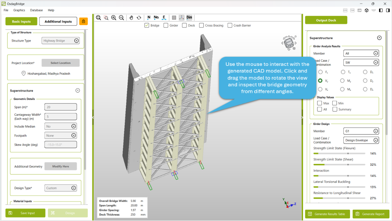Click the OsdagBridge app logo icon

click(x=4, y=4)
